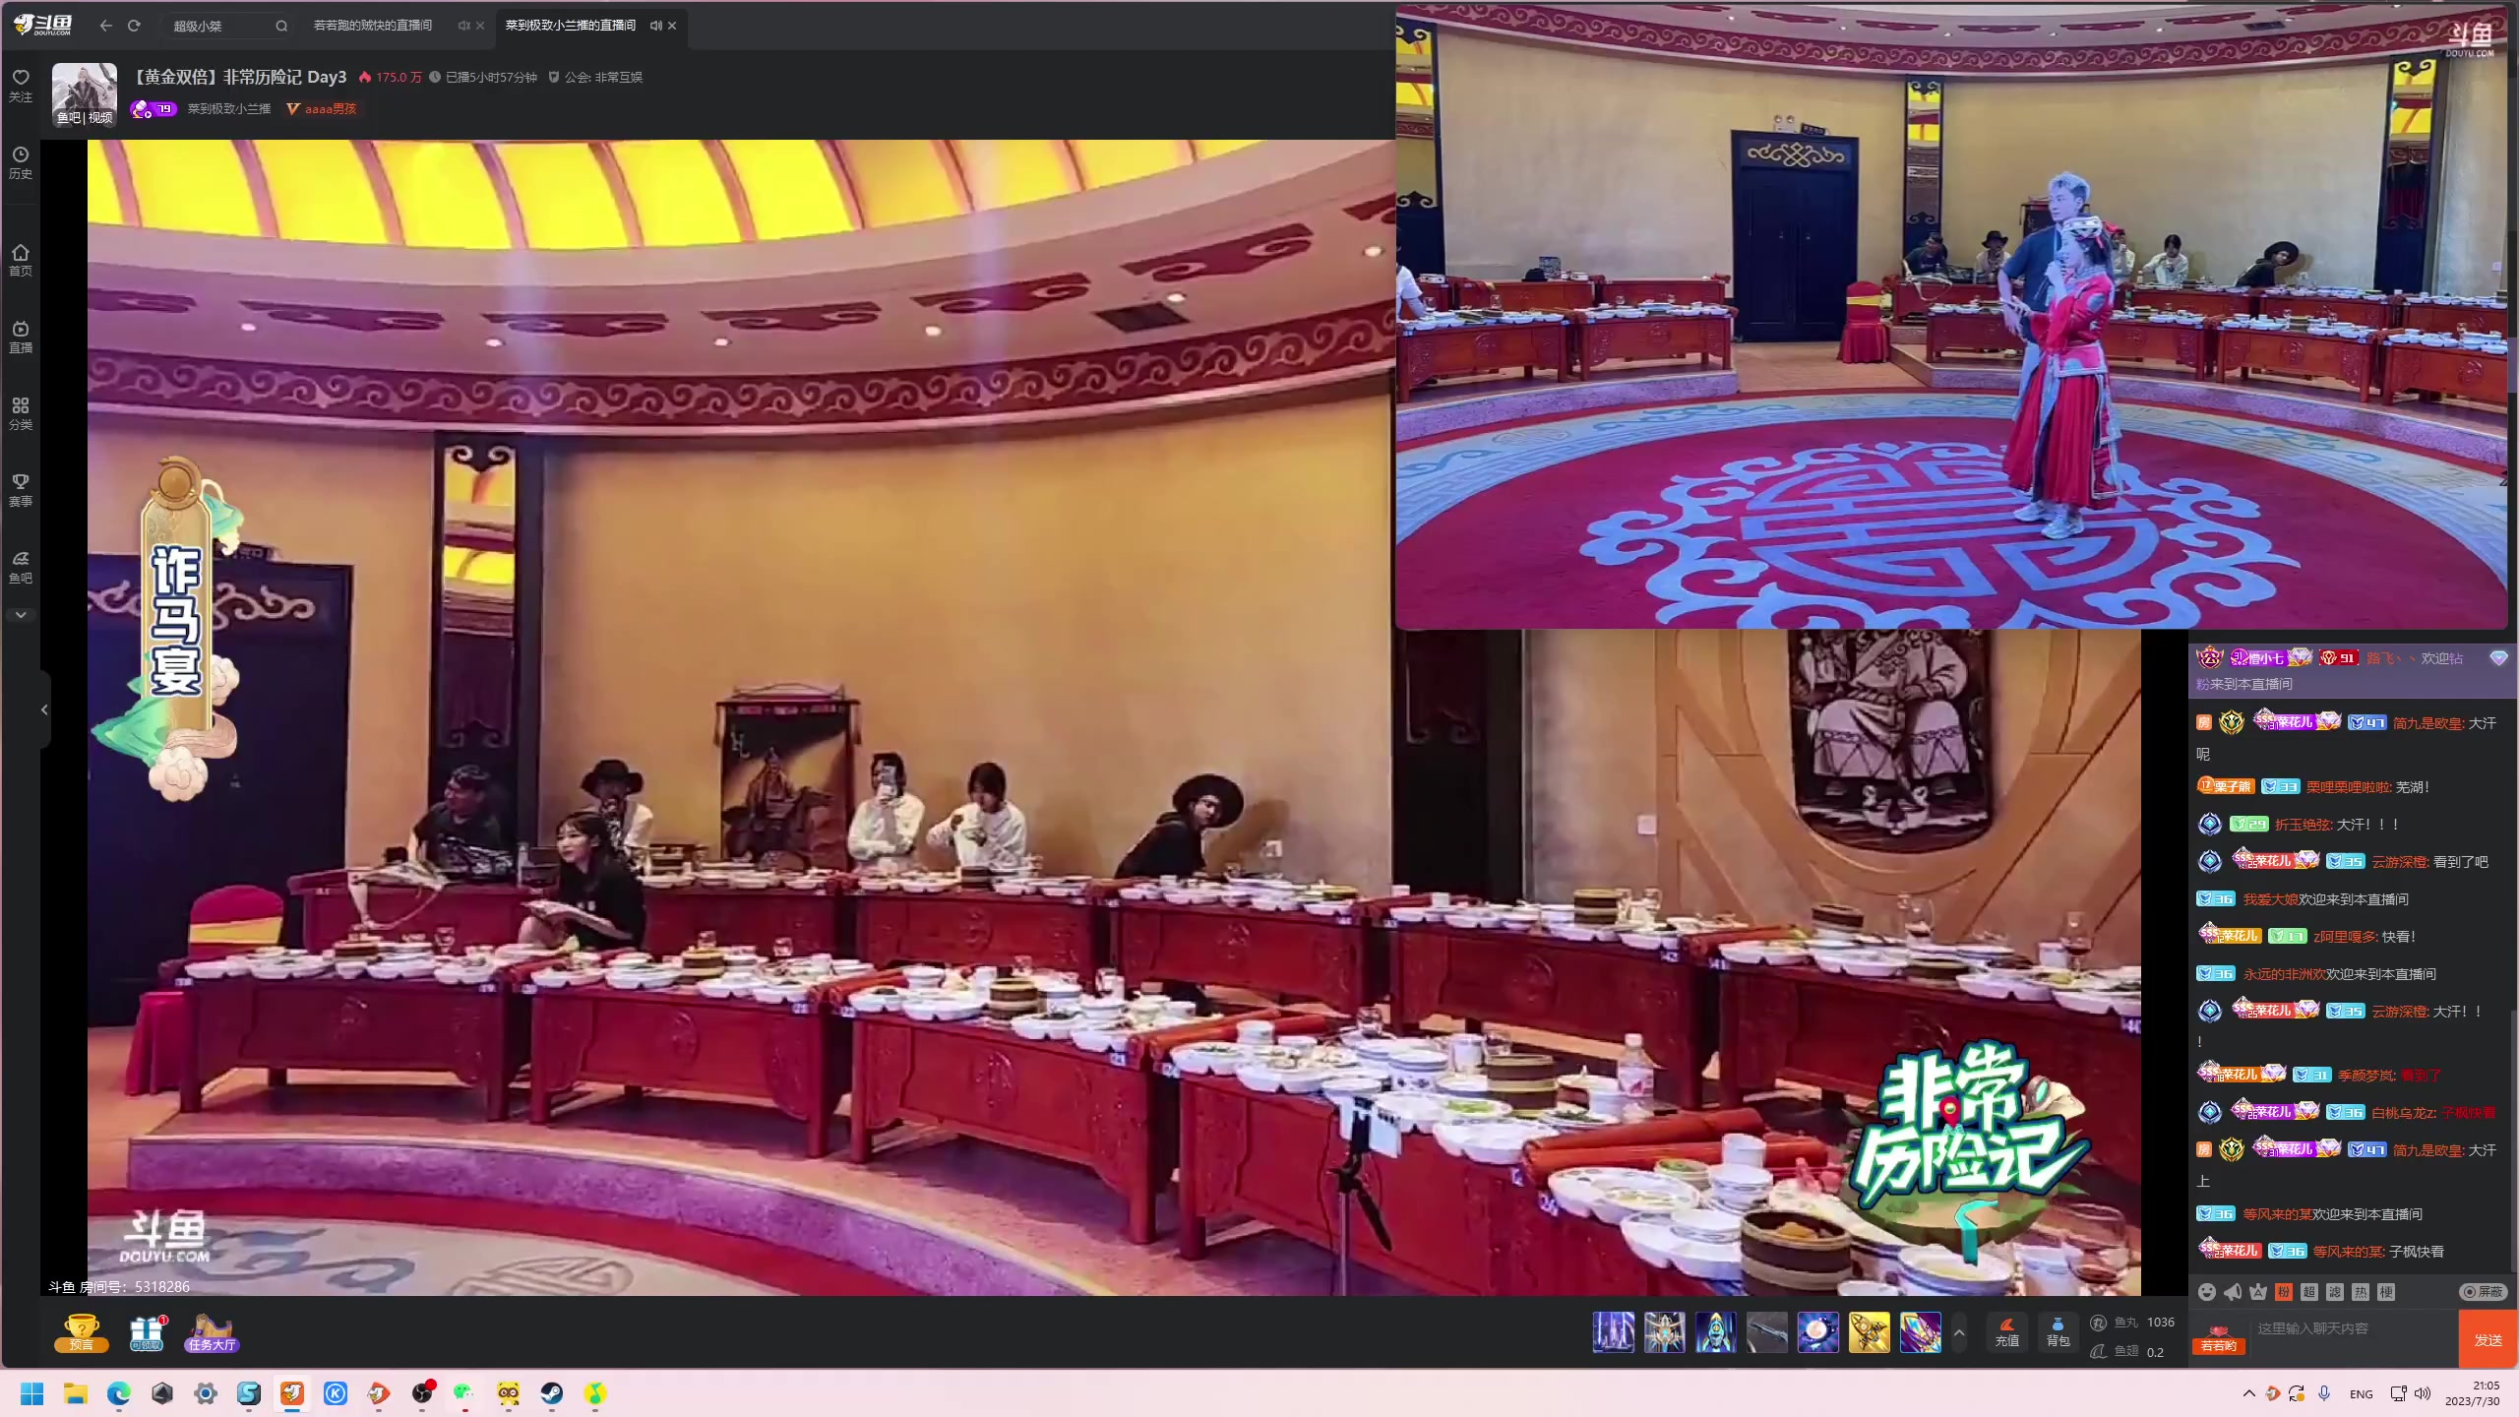Open the 预言 prediction trophy icon

pos(82,1333)
